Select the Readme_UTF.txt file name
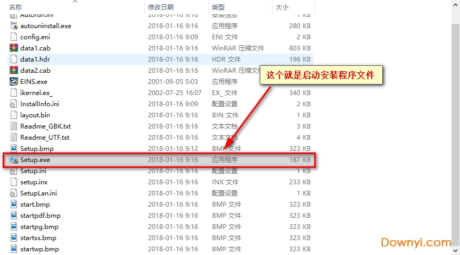Viewport: 460px width, 255px height. (x=45, y=137)
